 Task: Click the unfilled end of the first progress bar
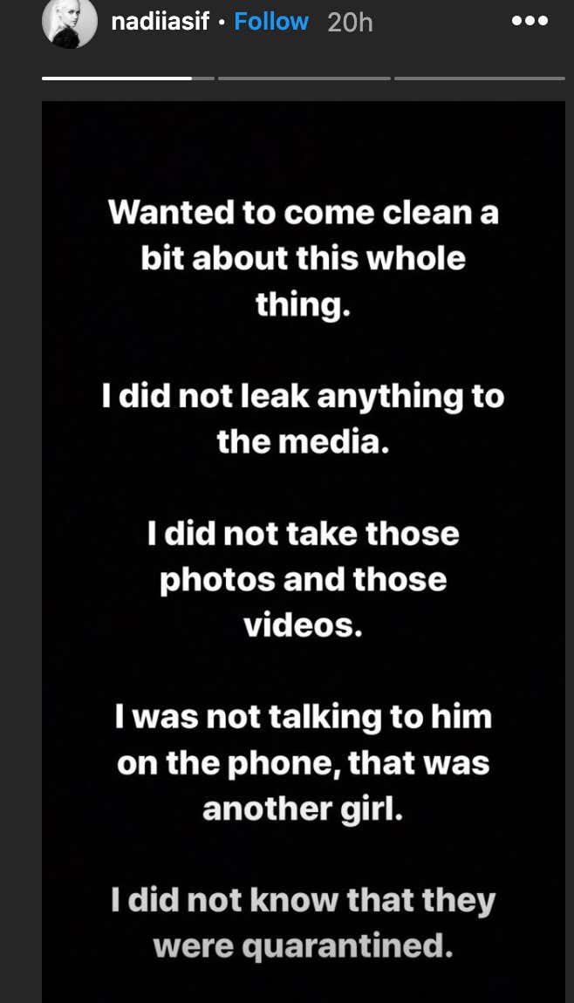coord(203,78)
